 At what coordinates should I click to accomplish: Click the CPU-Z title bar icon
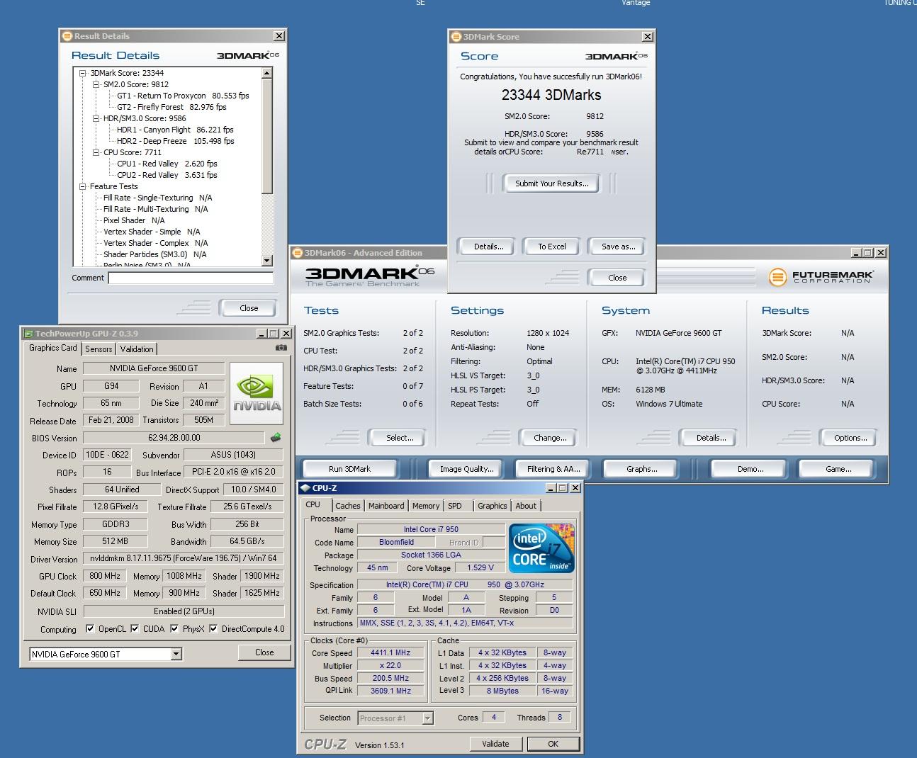coord(305,488)
